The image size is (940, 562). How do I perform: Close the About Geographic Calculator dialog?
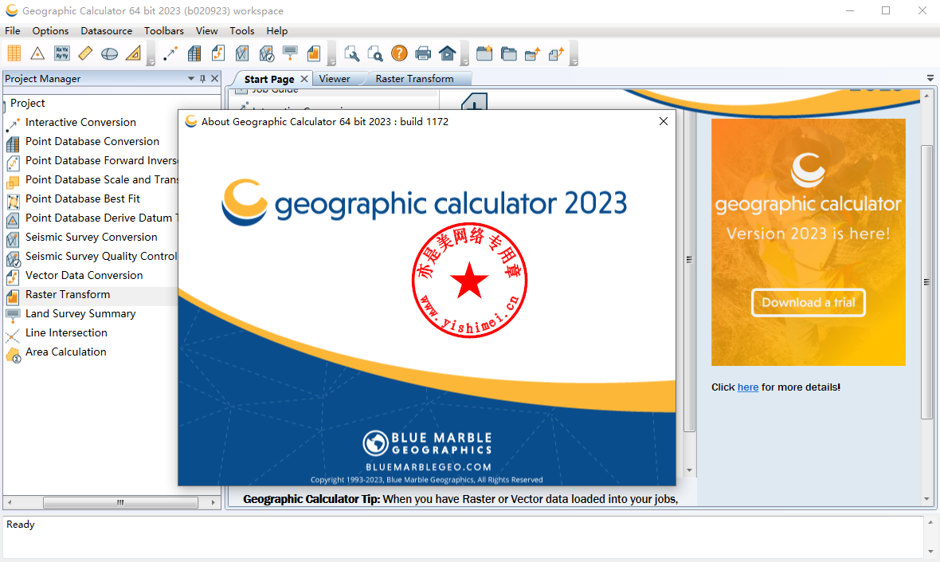(x=663, y=121)
